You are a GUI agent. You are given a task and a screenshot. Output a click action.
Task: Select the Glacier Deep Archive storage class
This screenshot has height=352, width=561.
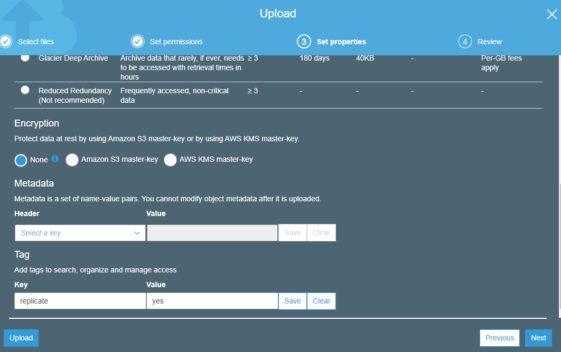pos(25,57)
